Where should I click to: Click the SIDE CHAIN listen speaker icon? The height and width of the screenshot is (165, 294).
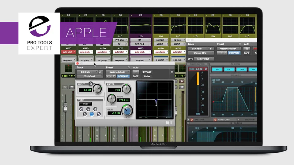(239, 120)
